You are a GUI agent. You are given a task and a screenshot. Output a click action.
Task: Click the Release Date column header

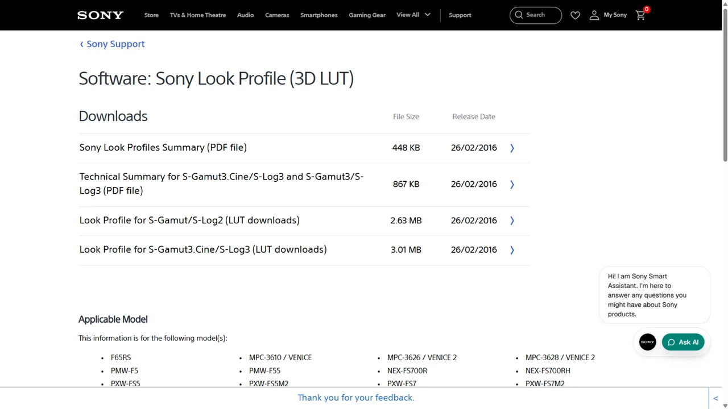(x=474, y=116)
